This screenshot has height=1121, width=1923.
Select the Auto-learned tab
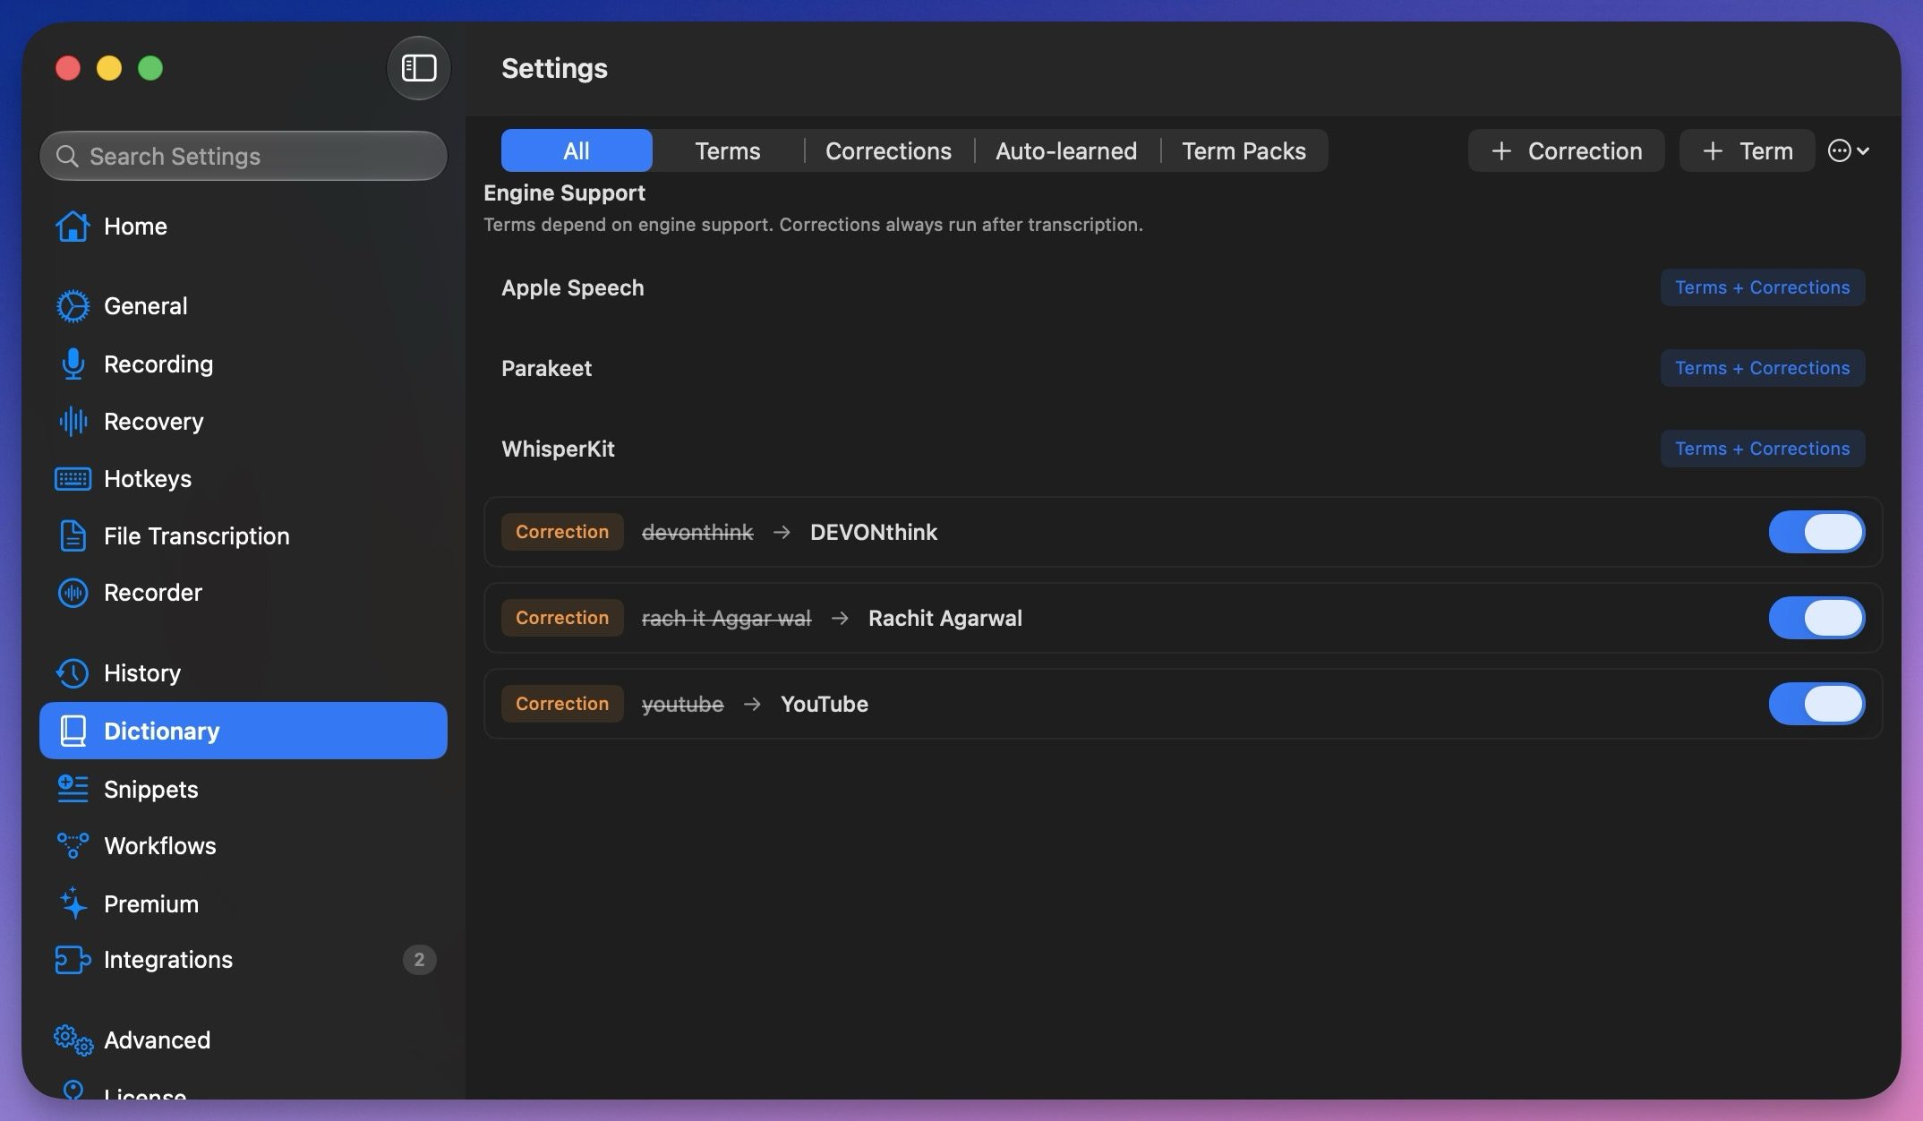pos(1066,150)
